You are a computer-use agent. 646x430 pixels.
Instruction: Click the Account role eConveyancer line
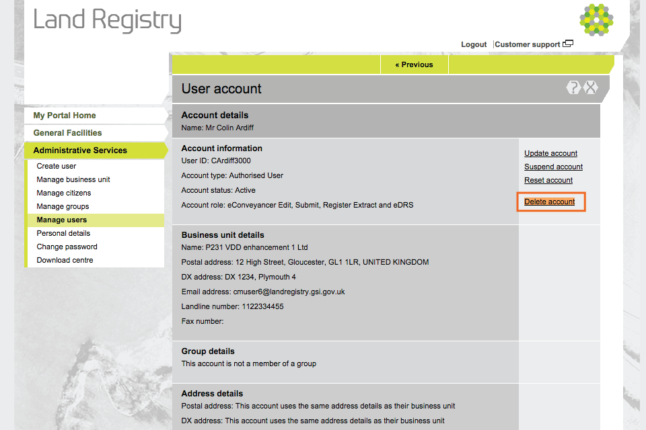tap(297, 206)
